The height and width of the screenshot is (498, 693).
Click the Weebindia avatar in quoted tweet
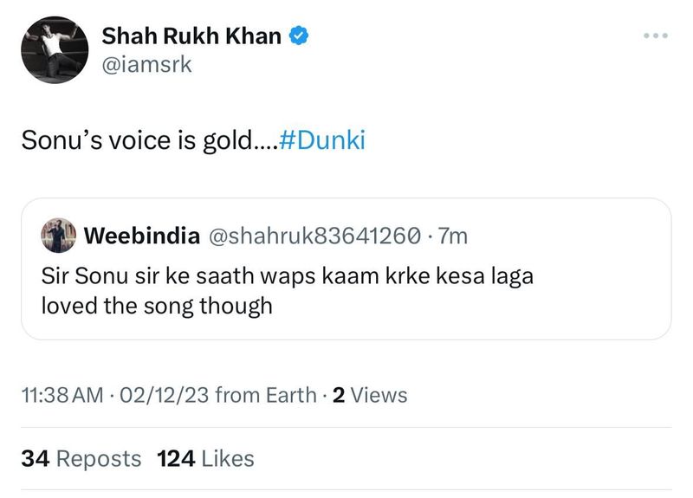click(x=58, y=235)
